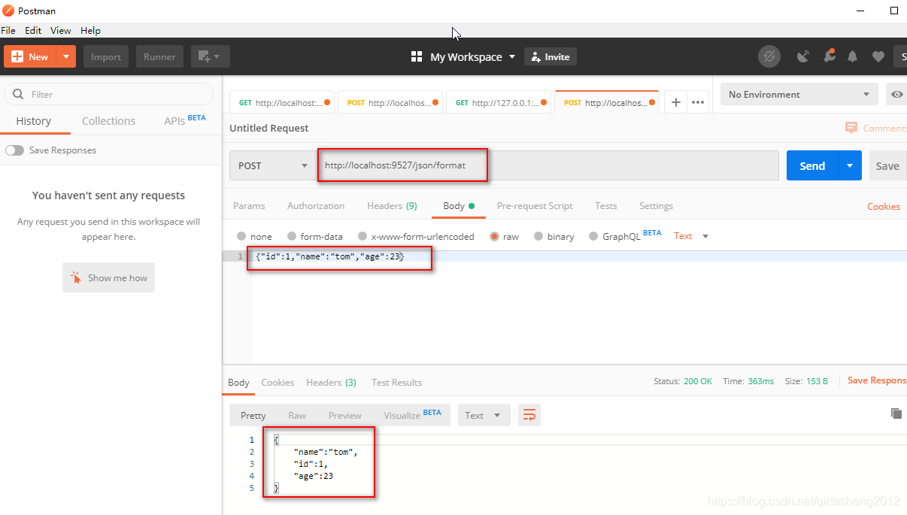
Task: Switch to the History tab
Action: click(34, 121)
